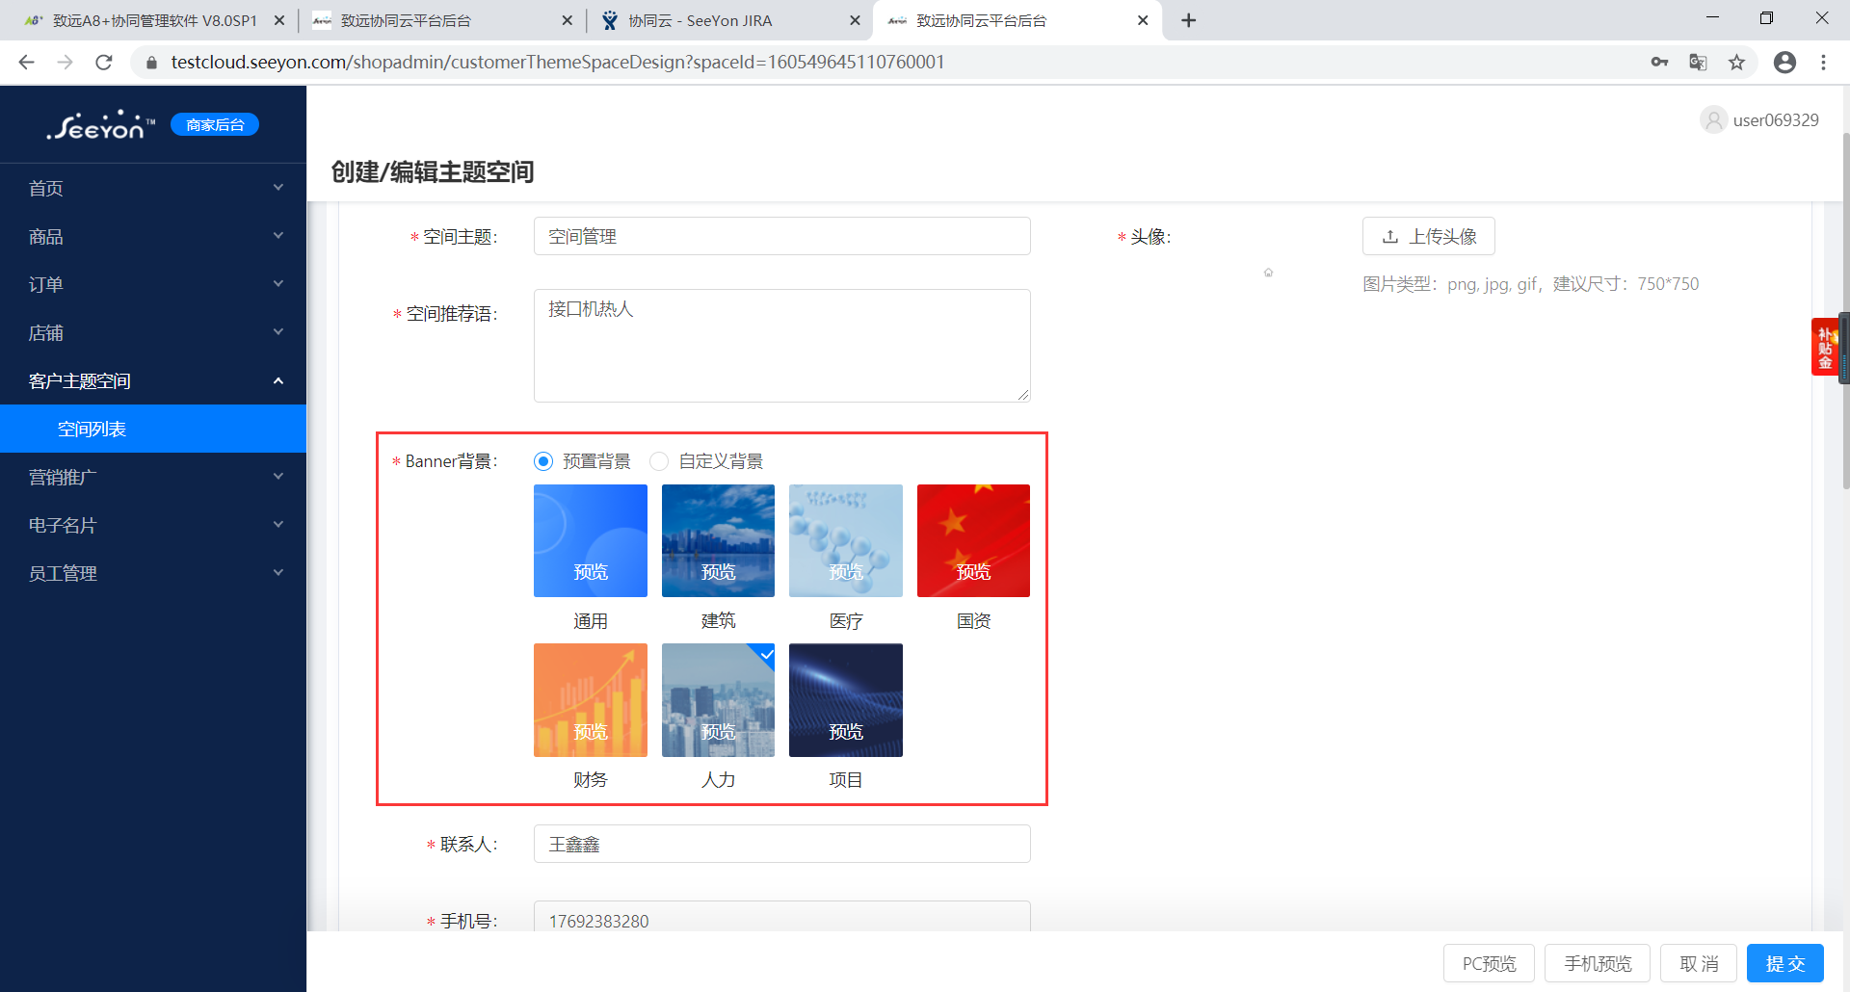
Task: Click the translate page icon
Action: 1698,62
